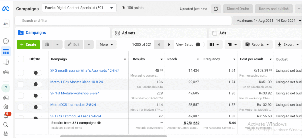302x138 pixels.
Task: Click the green Create button
Action: tap(28, 44)
